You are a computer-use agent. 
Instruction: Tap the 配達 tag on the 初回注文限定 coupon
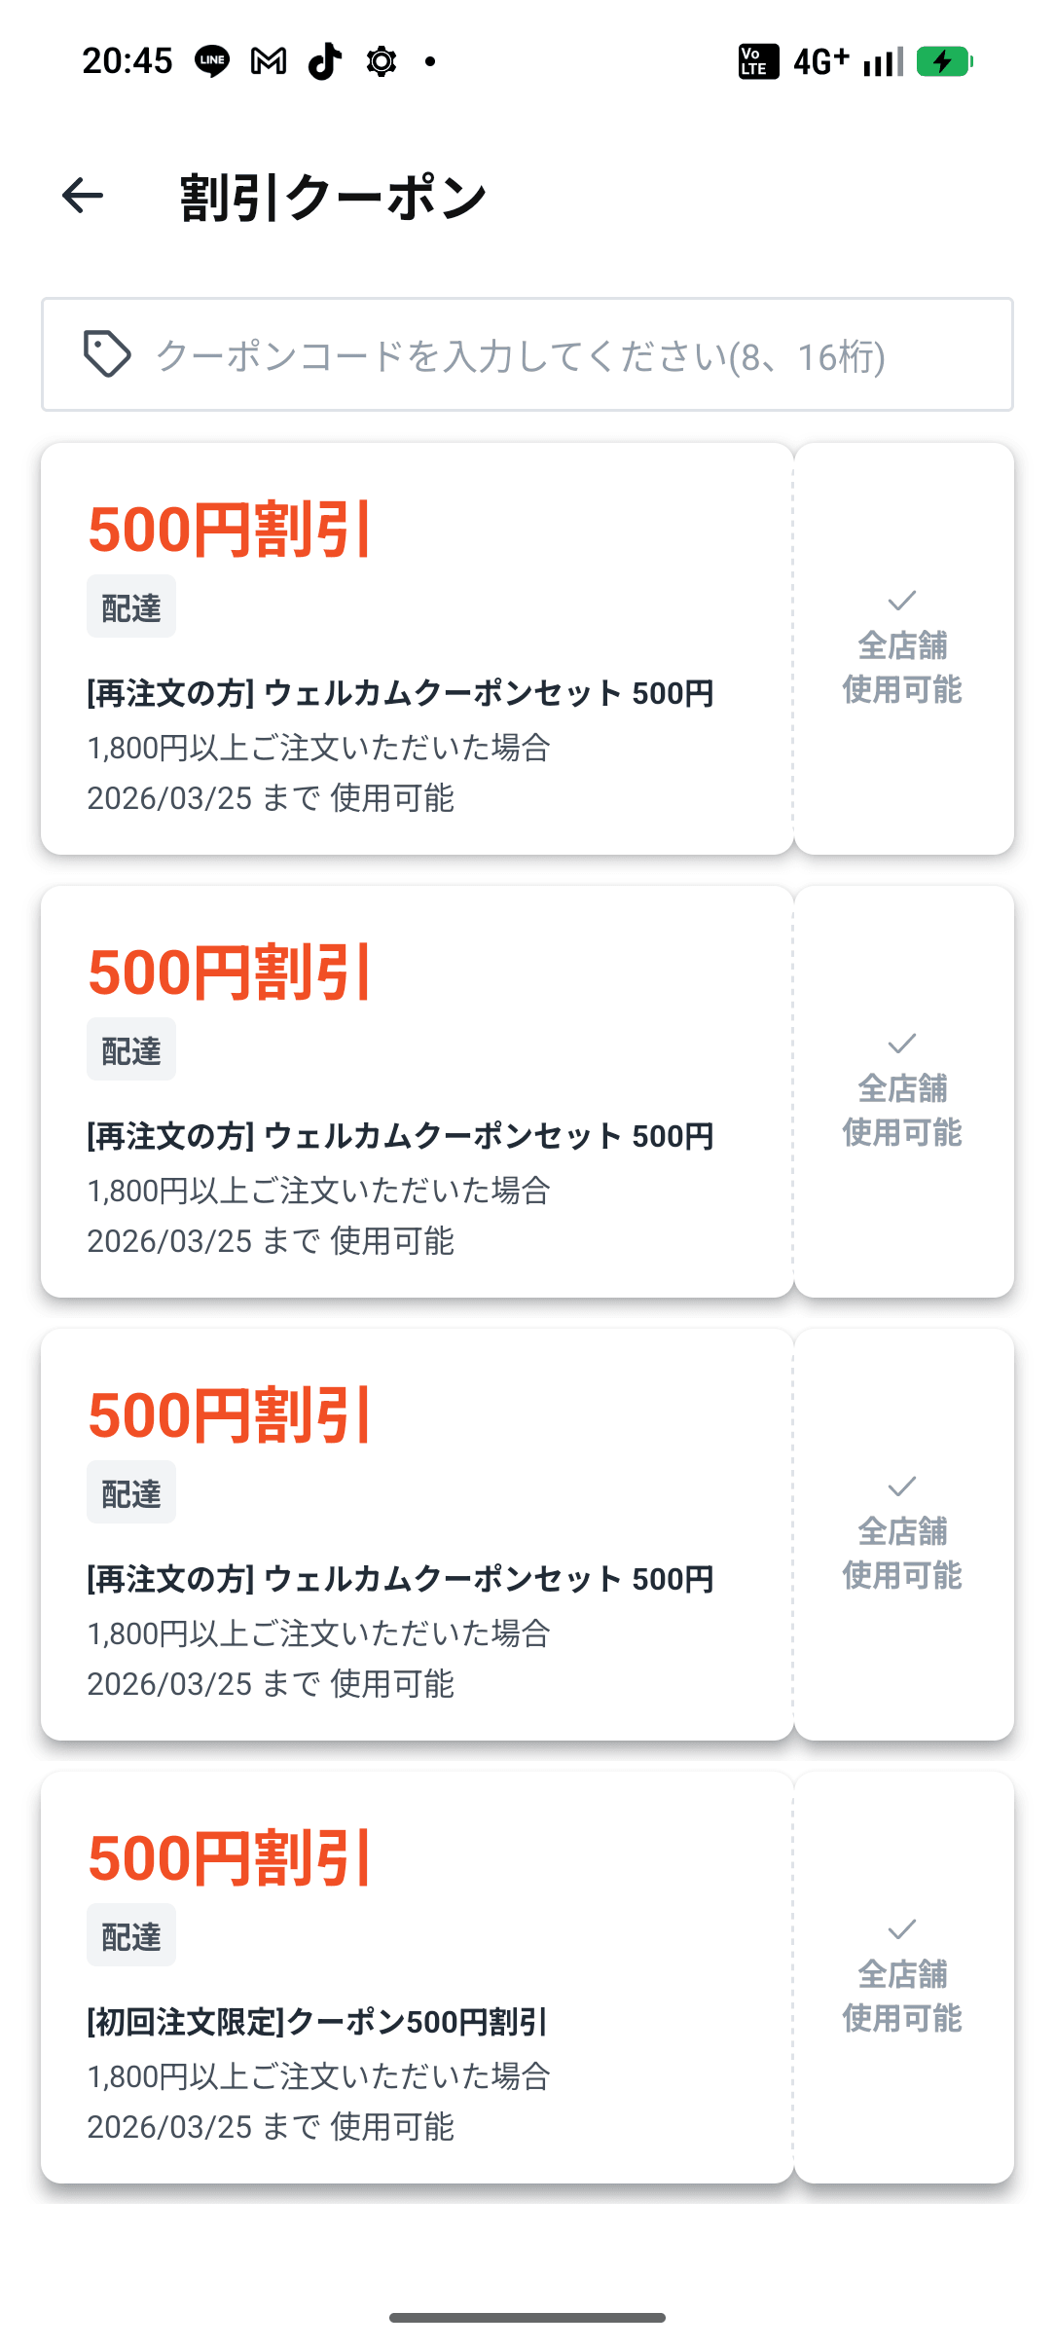[x=131, y=1935]
